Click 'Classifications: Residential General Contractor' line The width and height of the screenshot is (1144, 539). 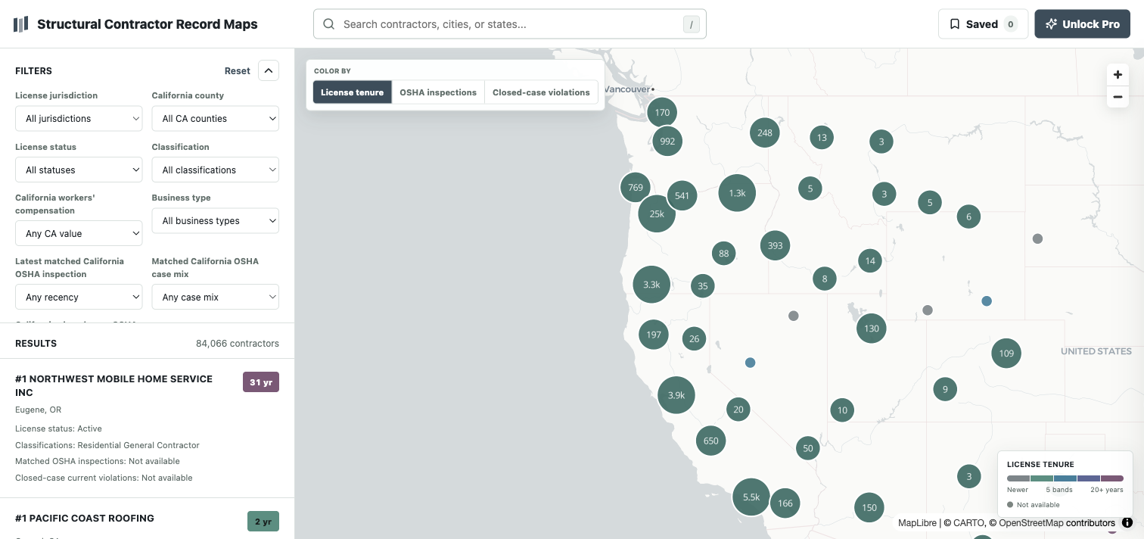coord(107,445)
